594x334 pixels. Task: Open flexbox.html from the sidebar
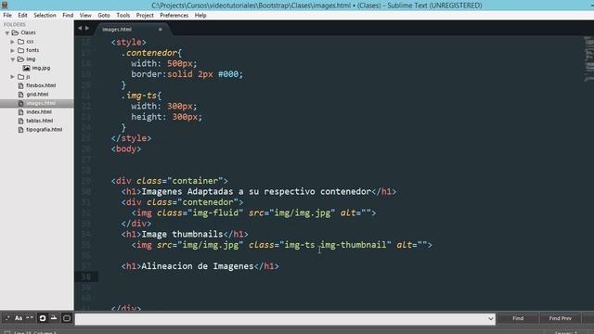coord(41,85)
